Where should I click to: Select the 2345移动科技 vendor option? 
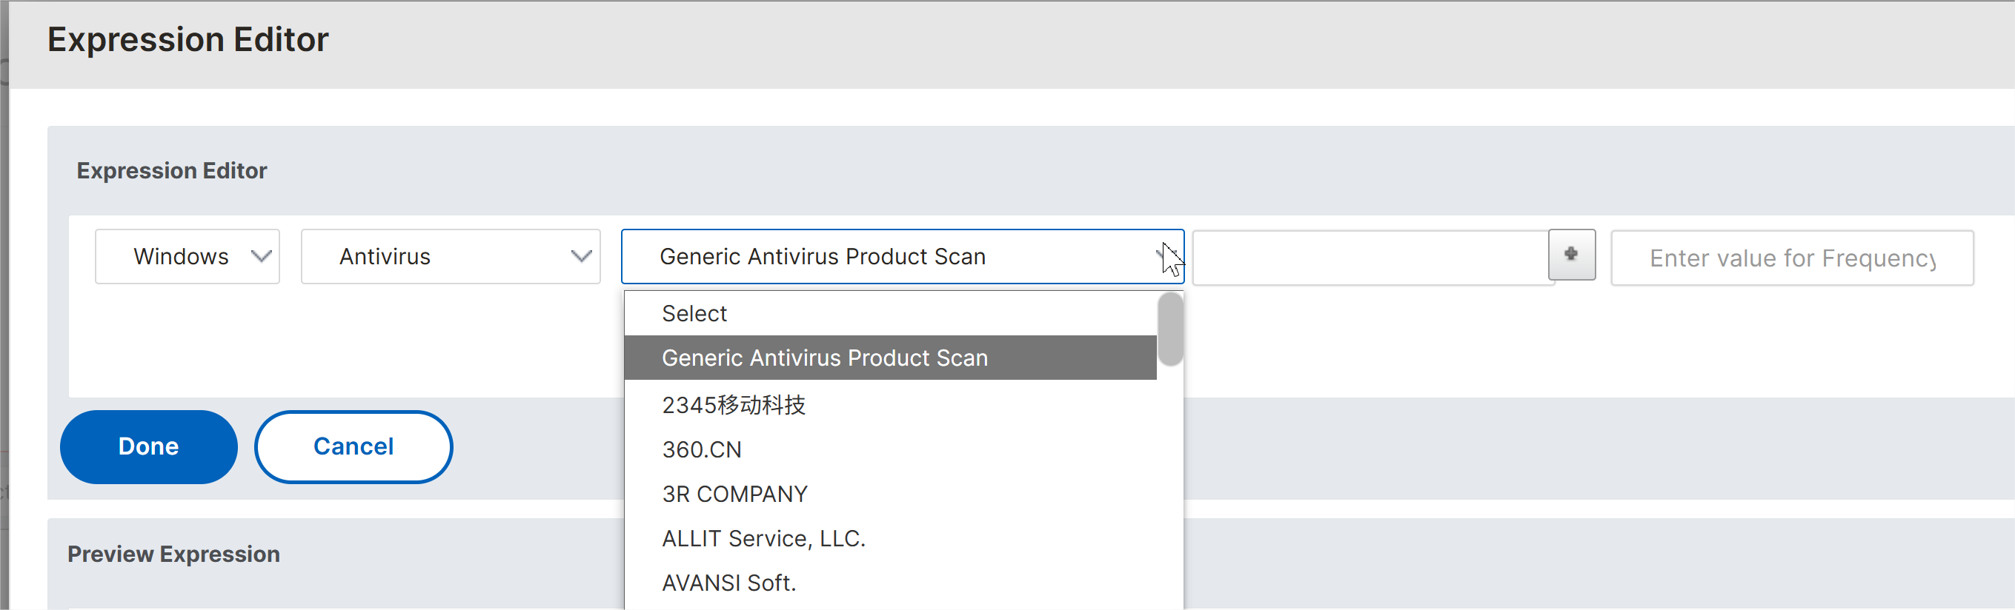pyautogui.click(x=890, y=405)
